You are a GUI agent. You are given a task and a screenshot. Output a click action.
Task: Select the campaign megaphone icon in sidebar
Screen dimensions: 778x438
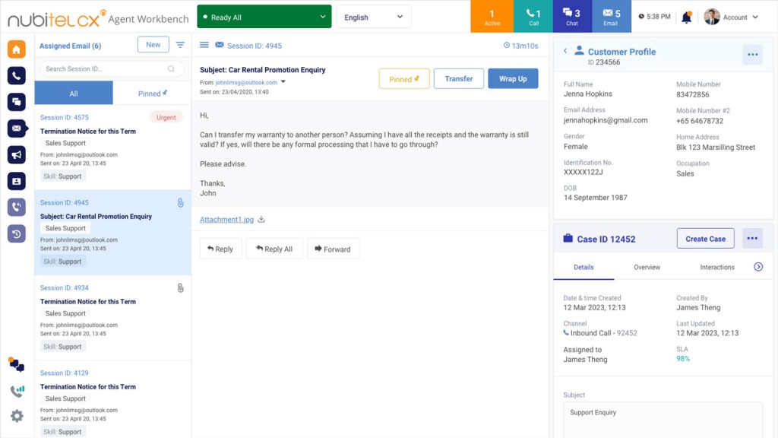pos(15,155)
